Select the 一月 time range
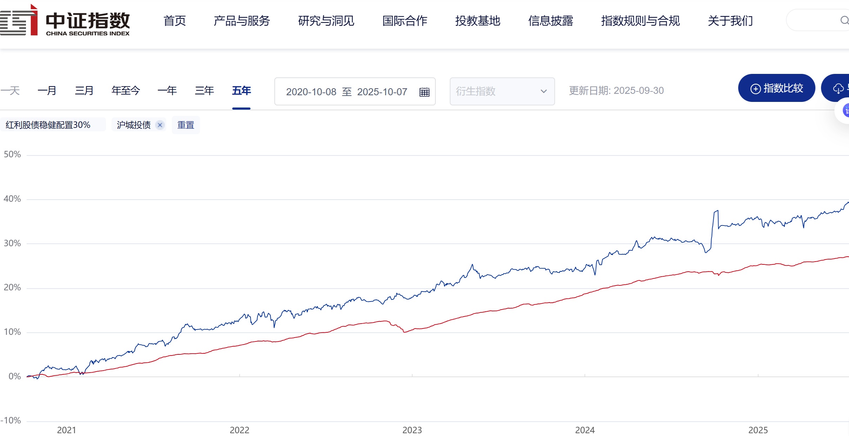This screenshot has height=436, width=849. click(47, 91)
